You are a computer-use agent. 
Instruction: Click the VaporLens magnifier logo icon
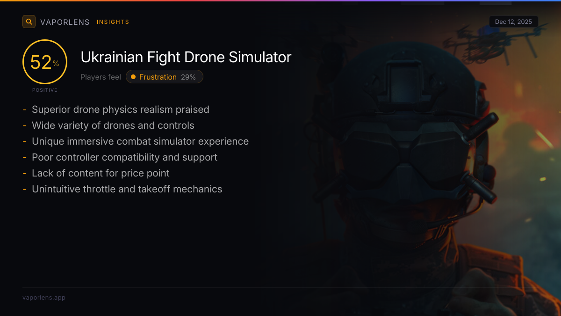tap(29, 22)
